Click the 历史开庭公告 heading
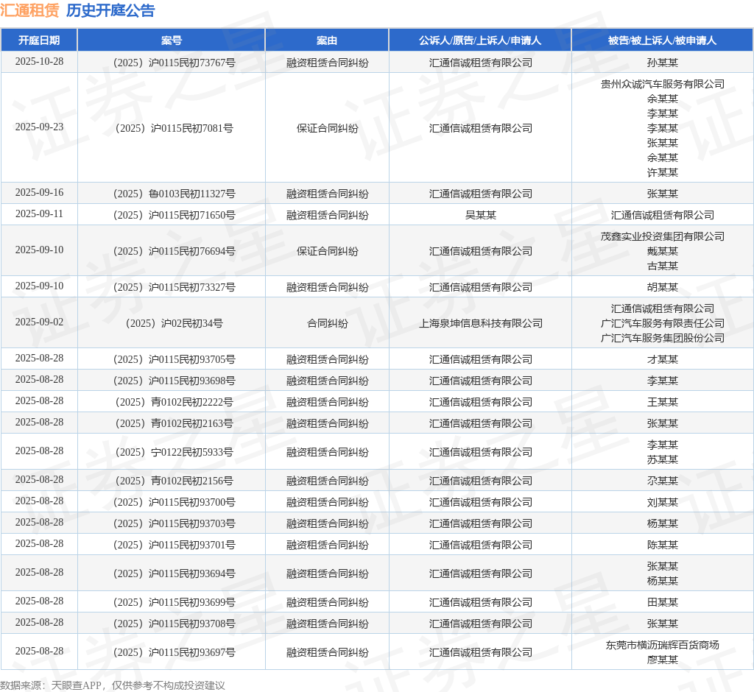The width and height of the screenshot is (754, 692). point(110,10)
